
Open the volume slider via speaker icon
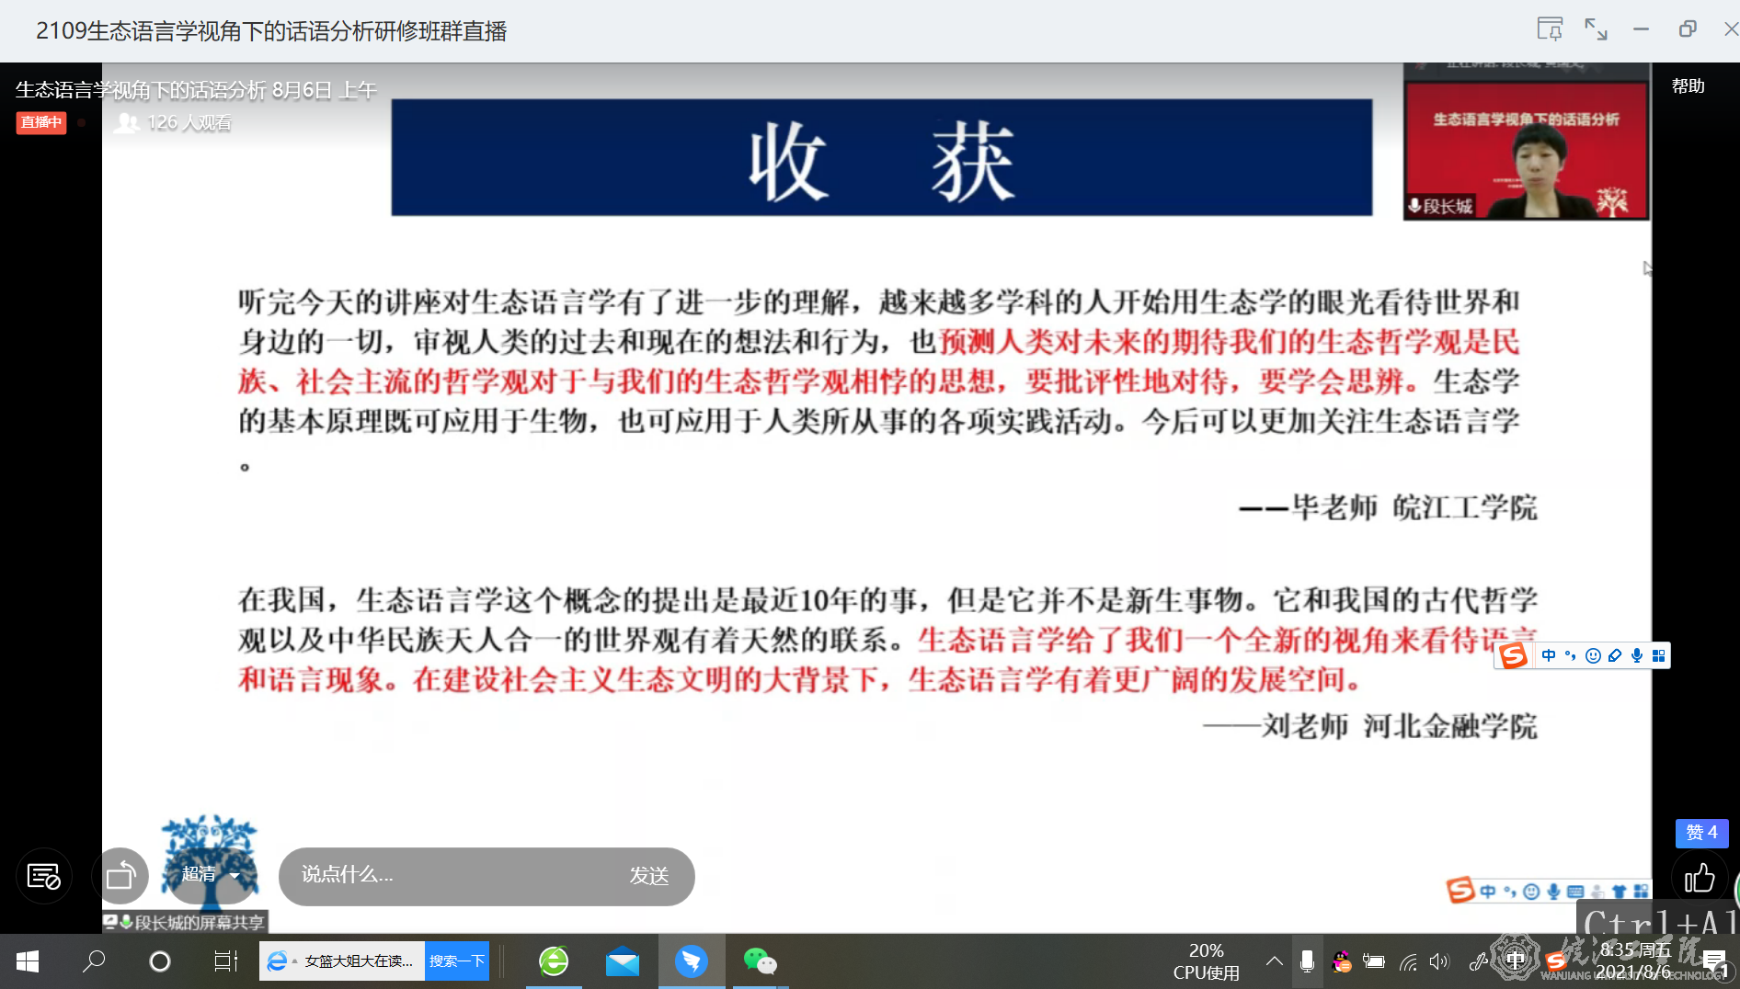[1439, 961]
